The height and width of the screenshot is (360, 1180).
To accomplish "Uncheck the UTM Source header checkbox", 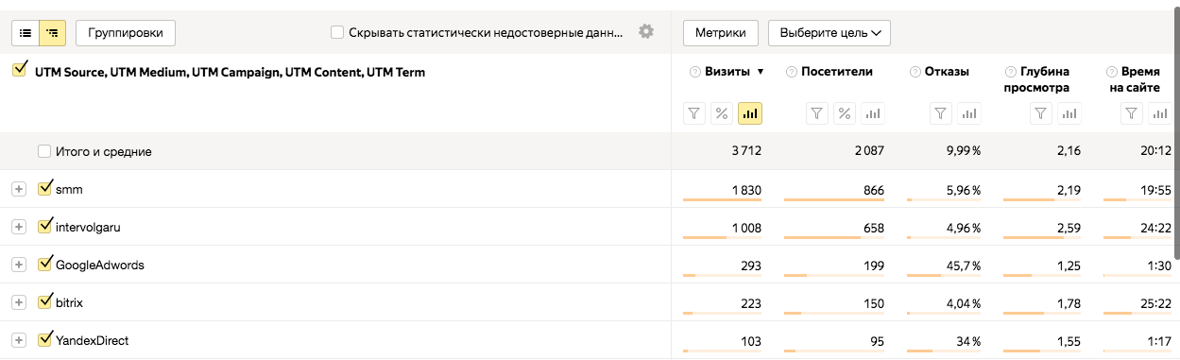I will [x=20, y=70].
